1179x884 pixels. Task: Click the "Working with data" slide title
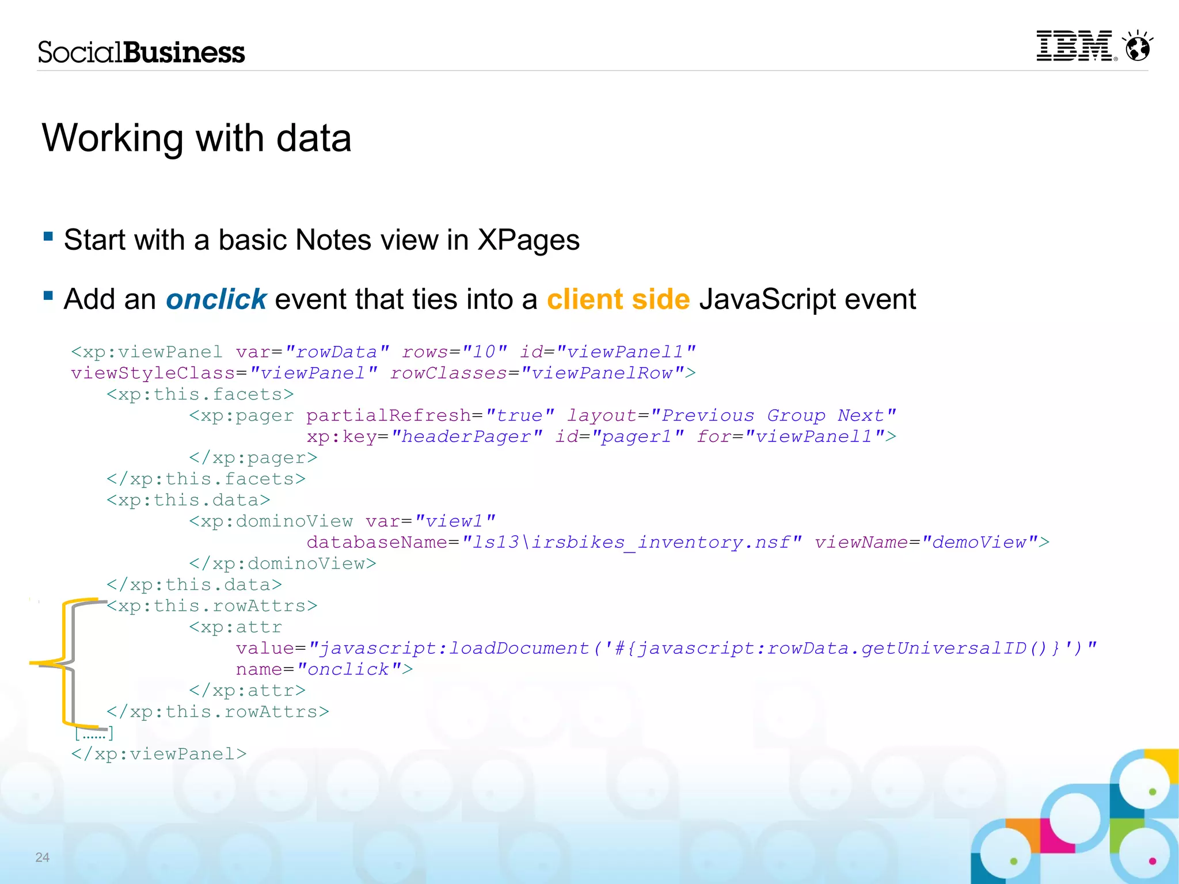pos(196,138)
